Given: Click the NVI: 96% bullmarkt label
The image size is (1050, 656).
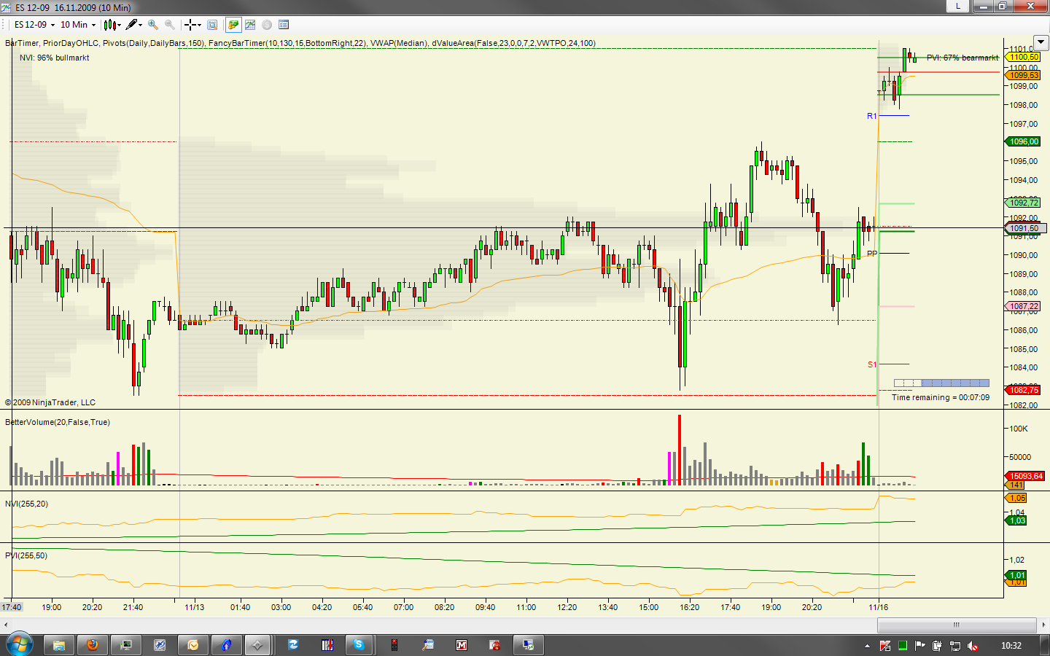Looking at the screenshot, I should (55, 58).
